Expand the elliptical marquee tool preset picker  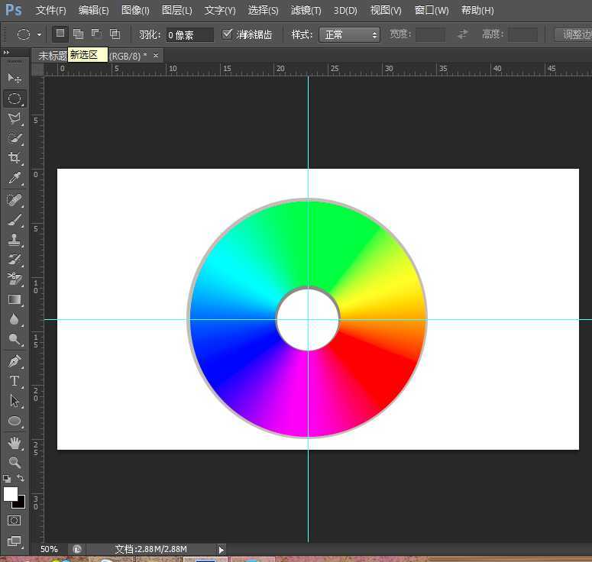(x=39, y=35)
